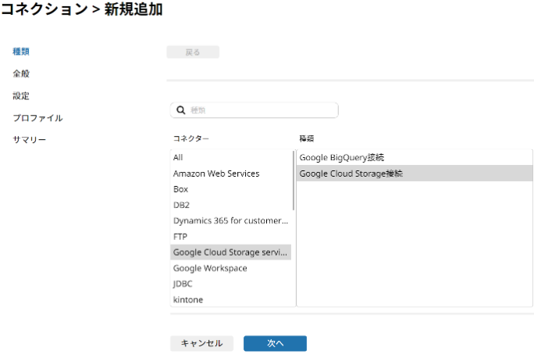Click the search magnifier icon
The width and height of the screenshot is (534, 358).
coord(181,110)
